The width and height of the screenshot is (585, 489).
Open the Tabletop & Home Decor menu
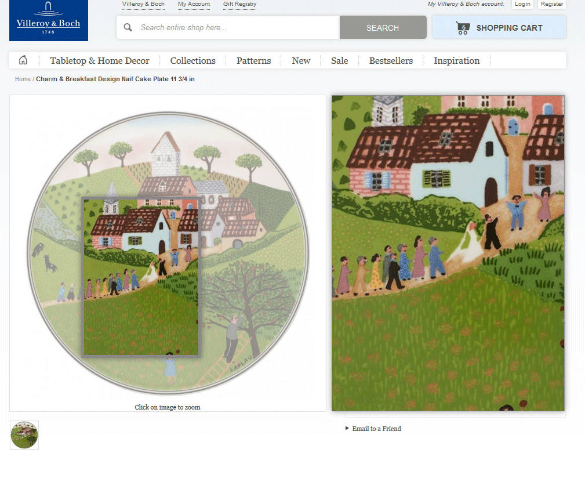[x=100, y=61]
